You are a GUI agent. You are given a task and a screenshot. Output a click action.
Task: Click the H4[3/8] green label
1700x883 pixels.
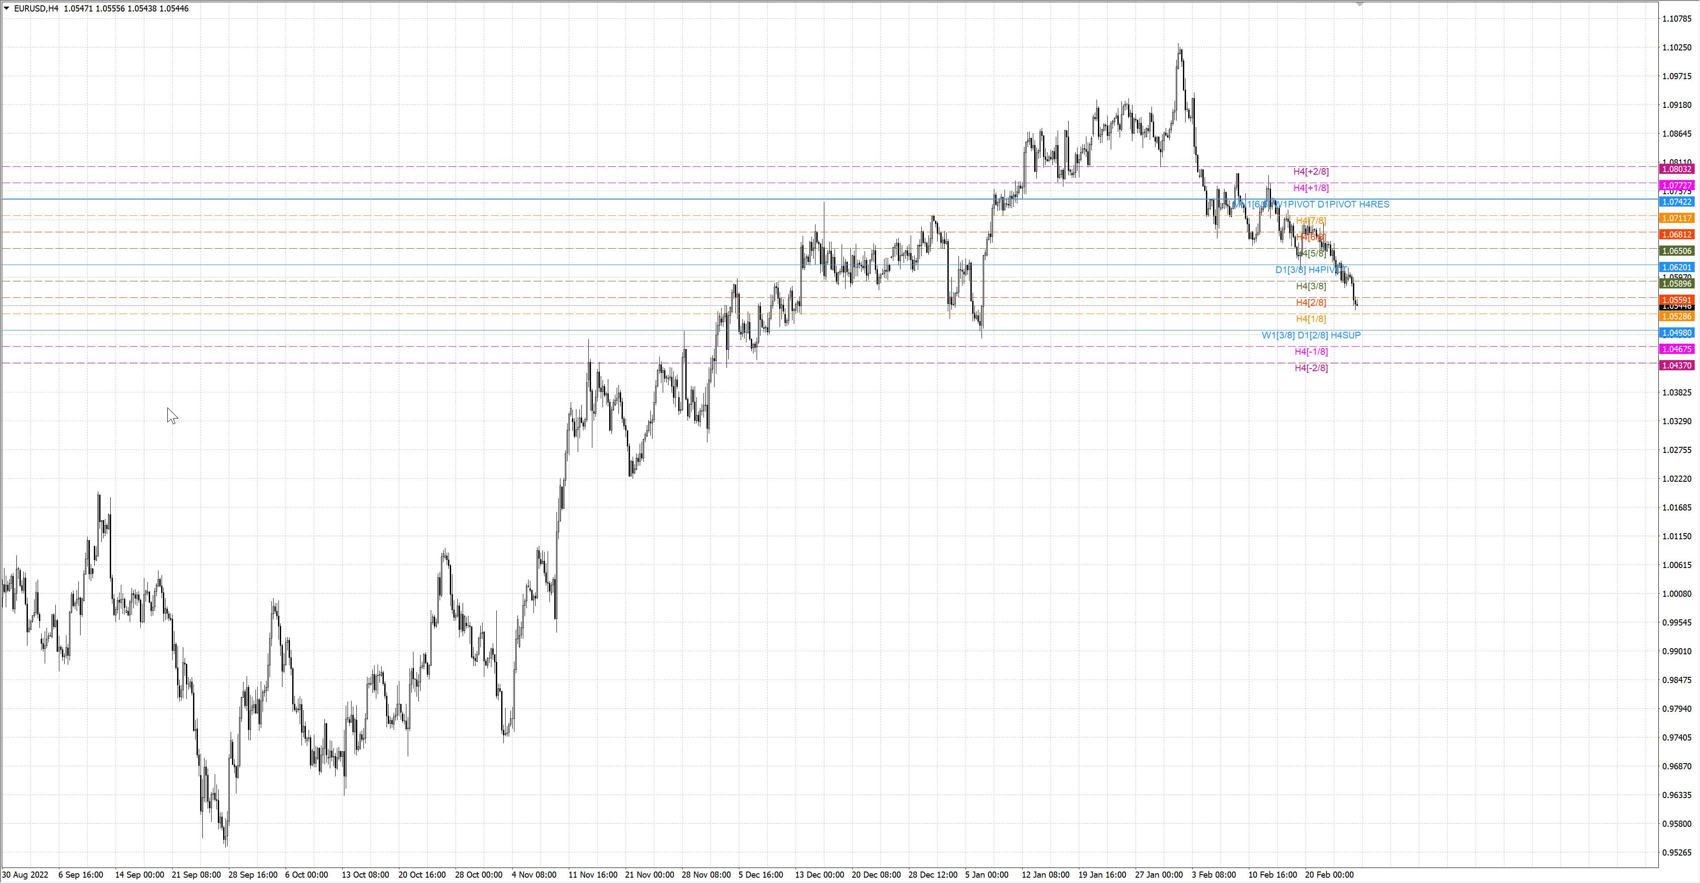point(1310,286)
